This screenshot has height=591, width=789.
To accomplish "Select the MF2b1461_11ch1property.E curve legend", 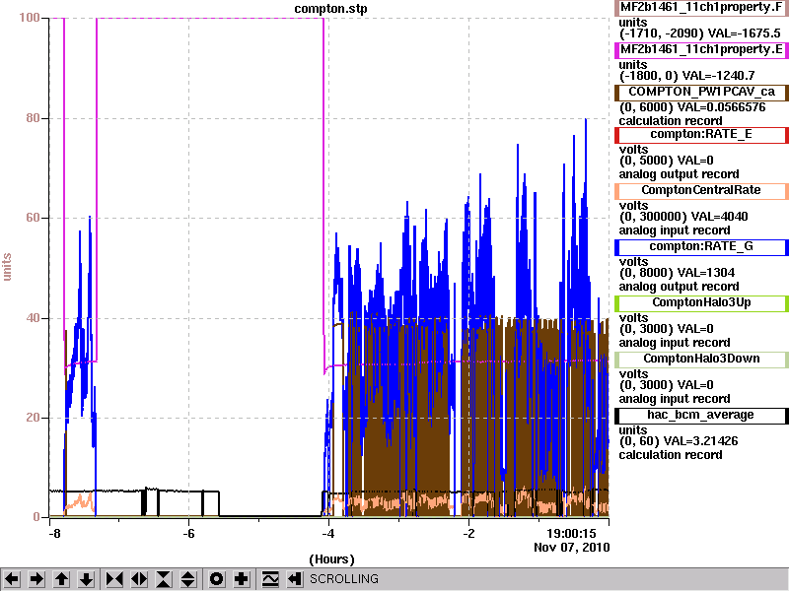I will tap(701, 49).
